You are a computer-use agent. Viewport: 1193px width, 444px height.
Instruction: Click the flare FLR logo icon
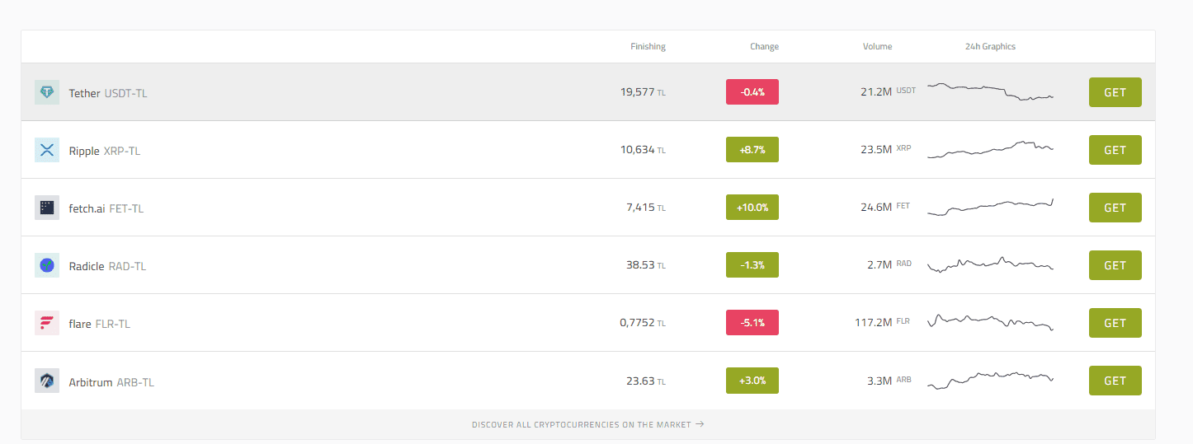[47, 323]
